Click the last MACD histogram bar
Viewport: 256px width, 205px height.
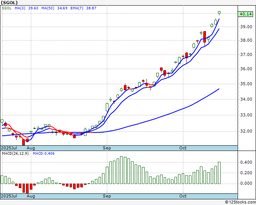tap(219, 173)
